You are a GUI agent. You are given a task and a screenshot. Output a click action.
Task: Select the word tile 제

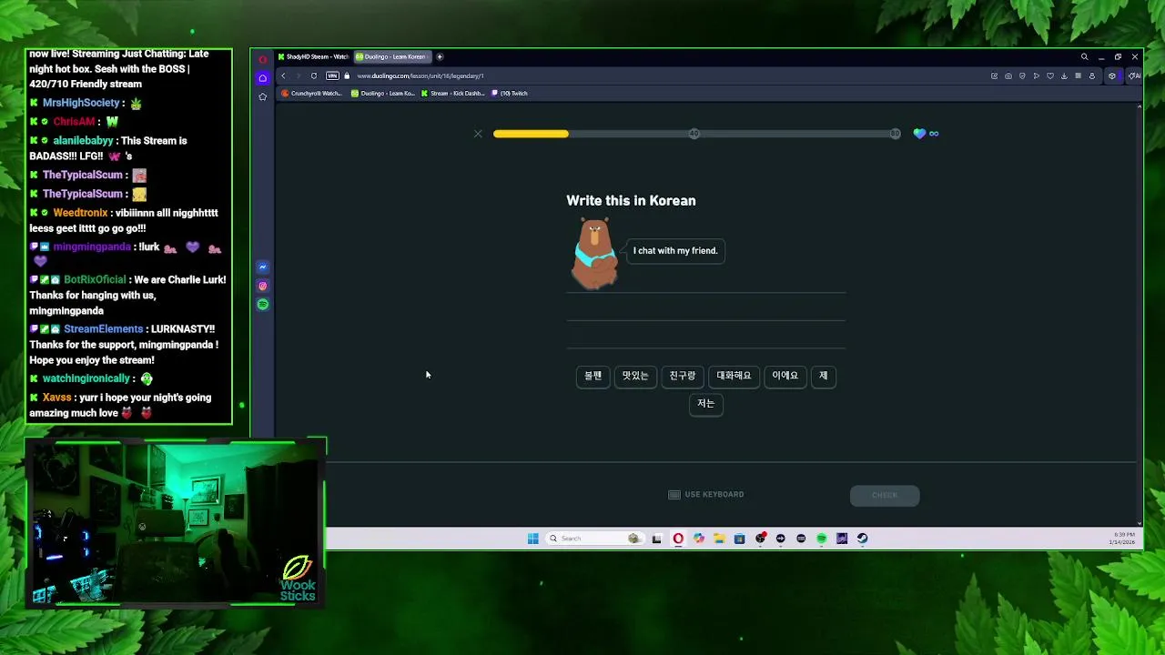point(823,376)
